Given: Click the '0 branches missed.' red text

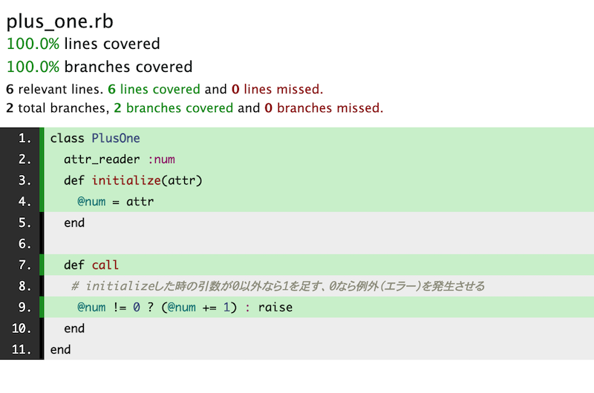Looking at the screenshot, I should point(324,108).
